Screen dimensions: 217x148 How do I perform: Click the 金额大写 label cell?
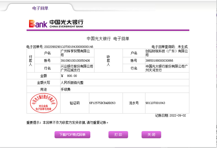coord(43,83)
